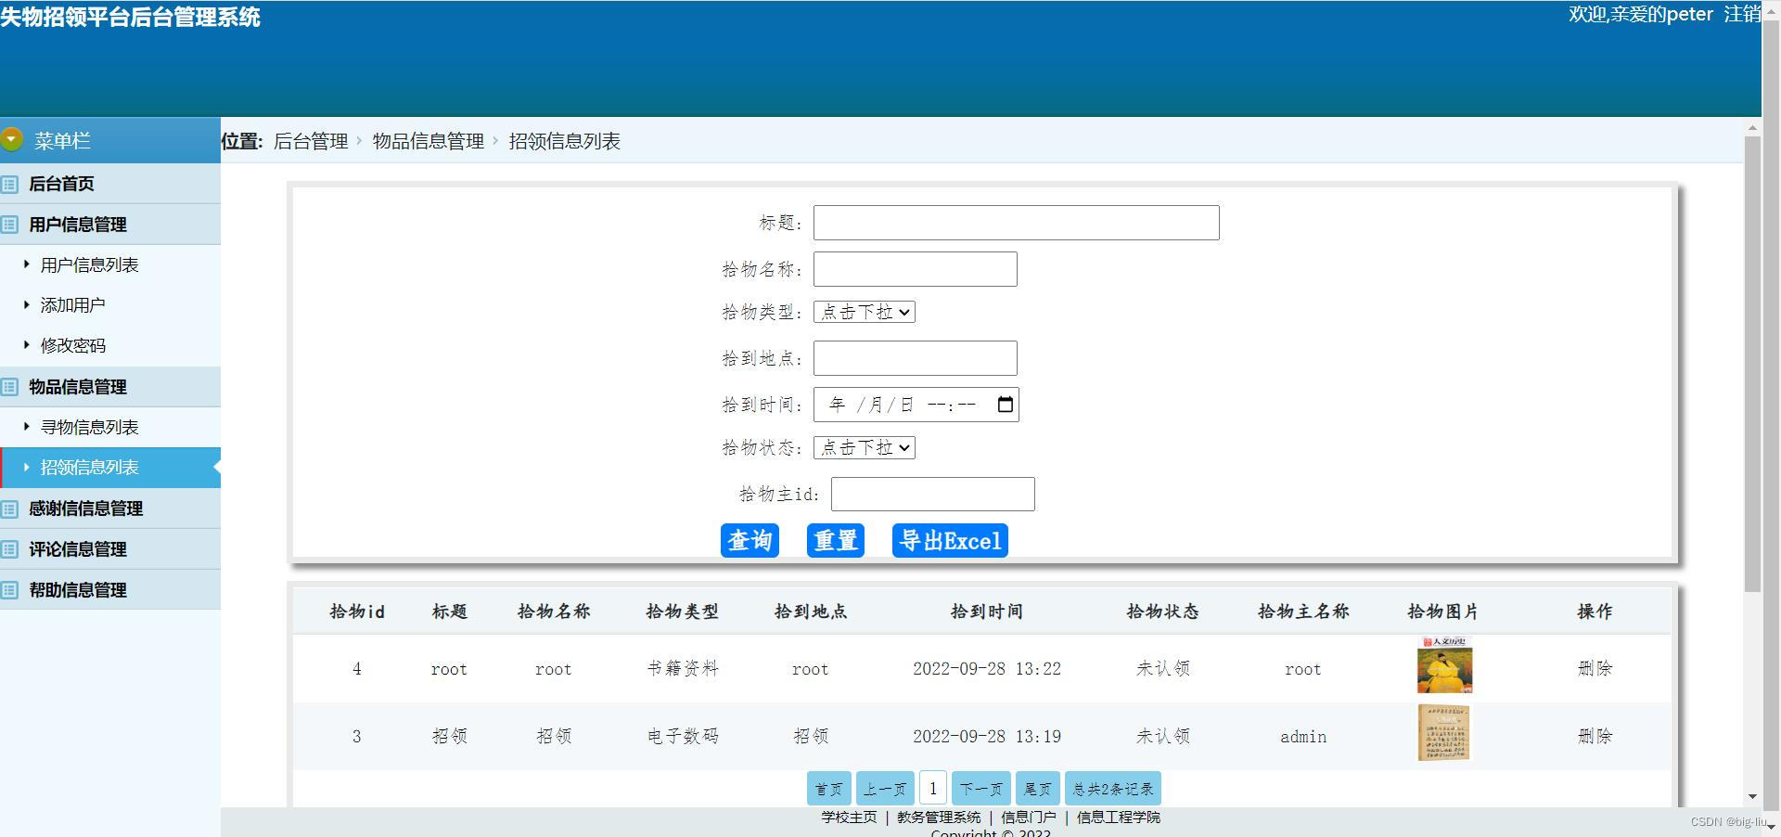
Task: Expand the 用户信息管理 menu section
Action: point(110,225)
